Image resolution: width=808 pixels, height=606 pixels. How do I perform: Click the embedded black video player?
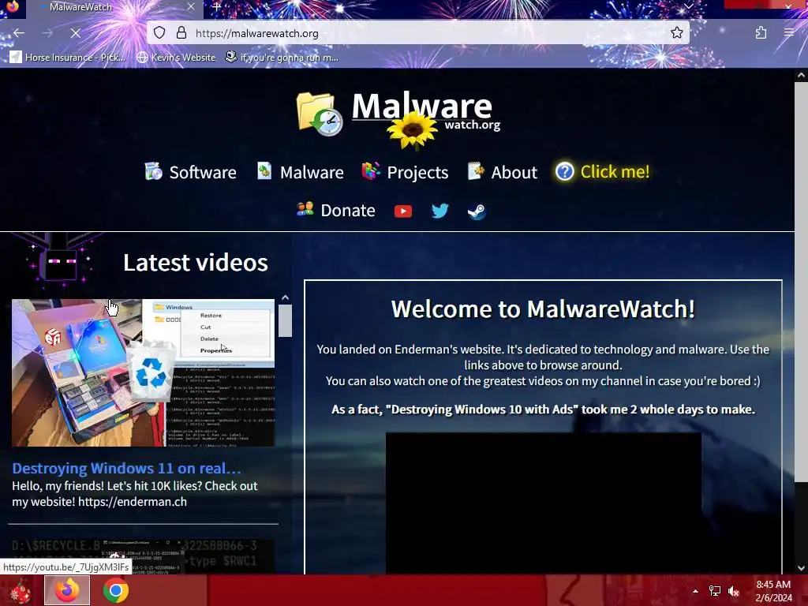544,503
